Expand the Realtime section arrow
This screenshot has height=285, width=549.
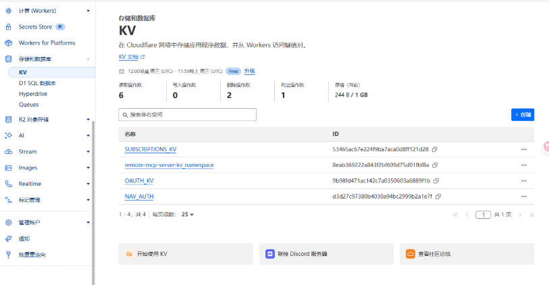point(88,184)
